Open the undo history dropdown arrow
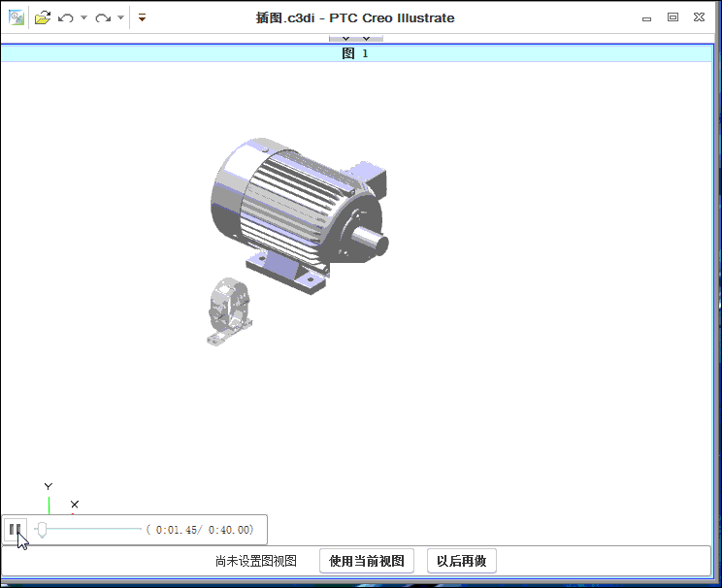The width and height of the screenshot is (722, 588). (x=83, y=17)
